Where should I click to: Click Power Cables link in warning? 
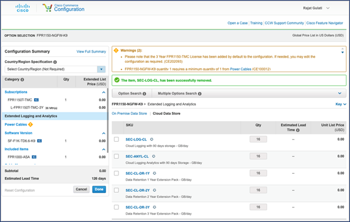tap(240, 69)
